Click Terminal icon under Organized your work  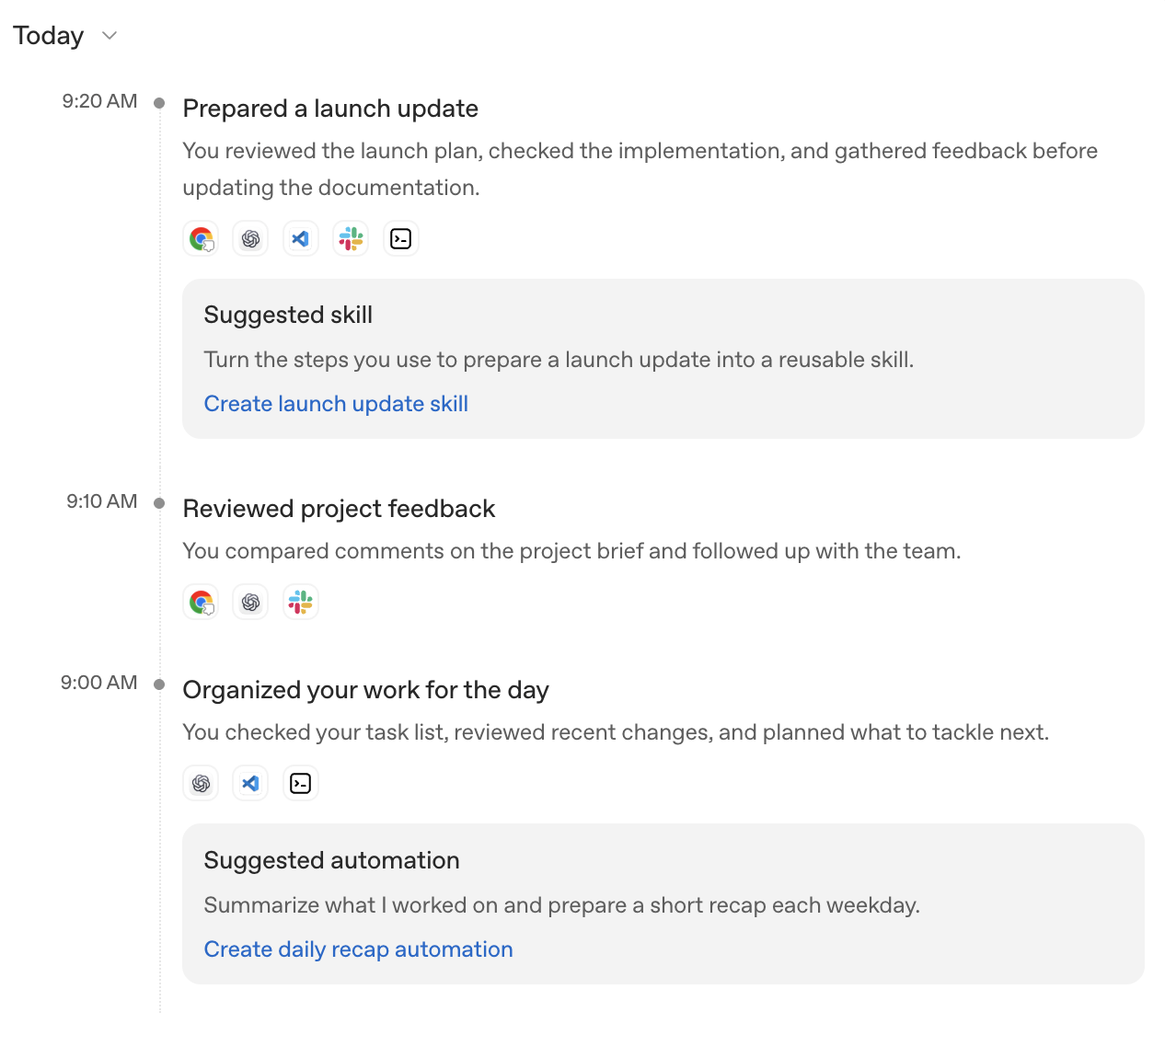[301, 784]
